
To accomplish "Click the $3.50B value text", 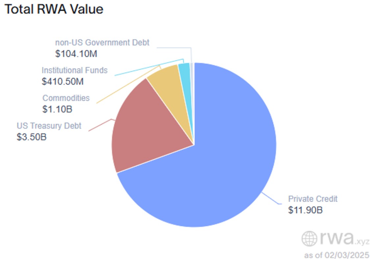I will pyautogui.click(x=32, y=137).
